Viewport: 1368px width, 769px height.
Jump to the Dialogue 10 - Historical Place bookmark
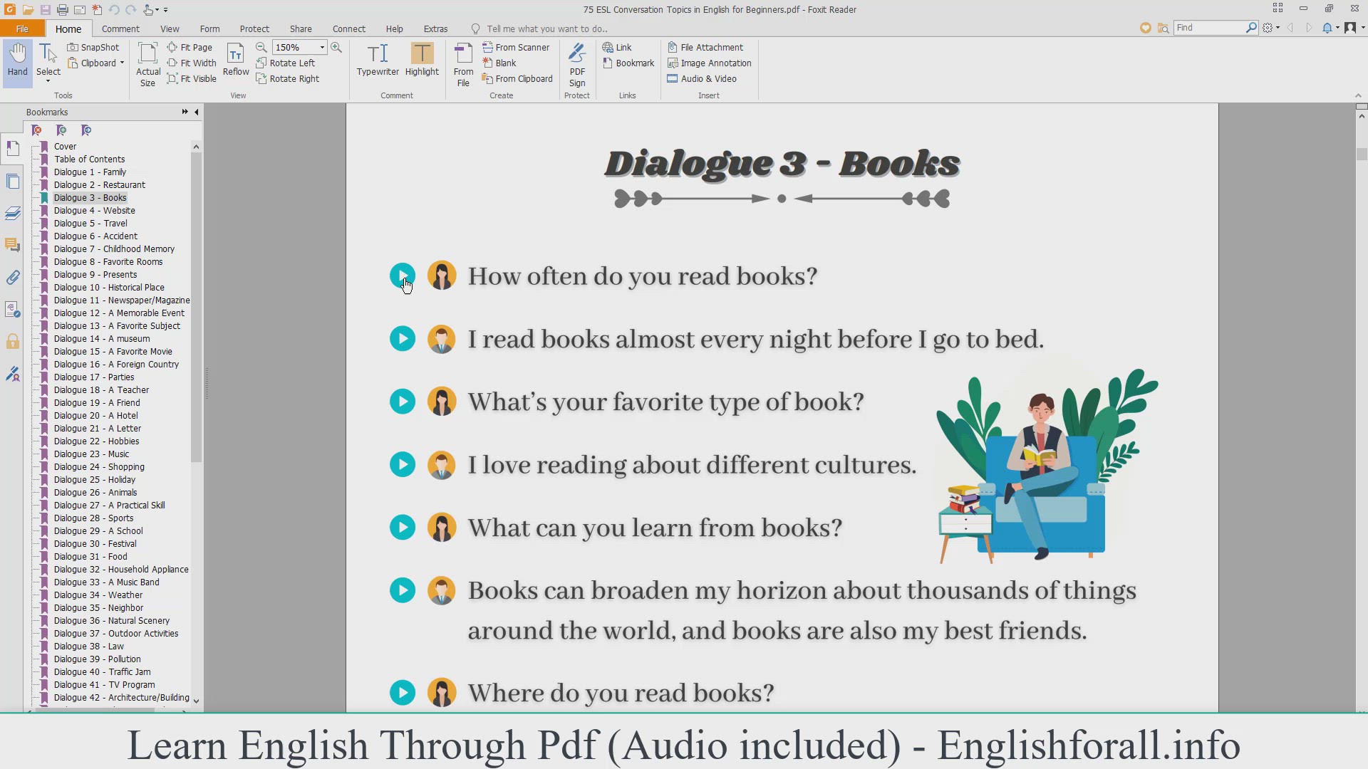point(109,288)
